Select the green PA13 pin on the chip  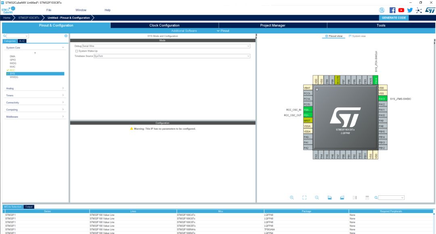(383, 99)
